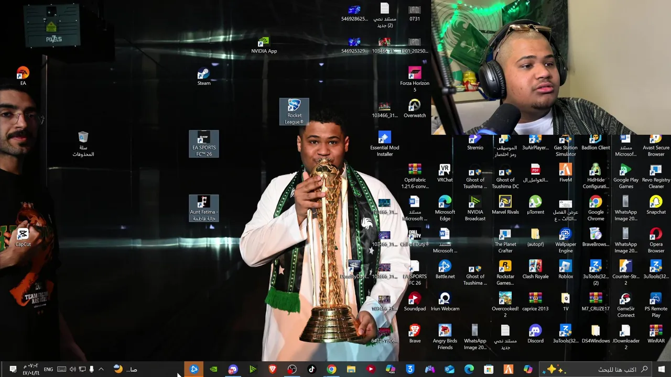Screen dimensions: 671x377
Task: Open Essential Mod Installer icon
Action: coord(385,144)
